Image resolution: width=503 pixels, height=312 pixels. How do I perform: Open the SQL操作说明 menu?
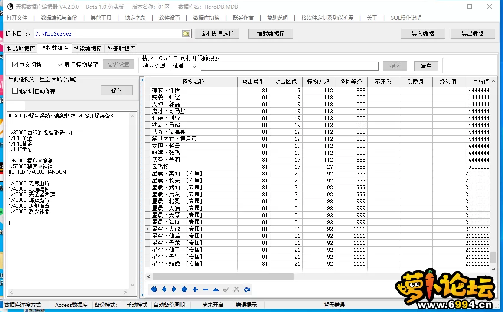pyautogui.click(x=406, y=18)
